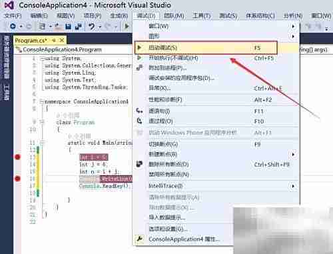Image resolution: width=333 pixels, height=254 pixels.
Task: Click the Visual Studio logo icon
Action: click(9, 5)
